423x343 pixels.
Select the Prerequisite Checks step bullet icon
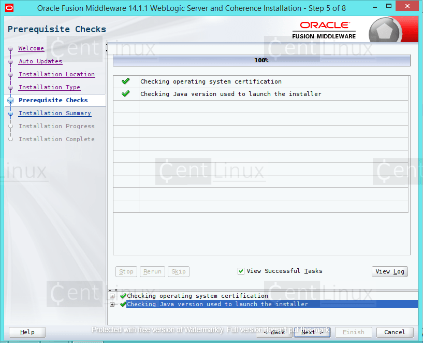coord(11,100)
